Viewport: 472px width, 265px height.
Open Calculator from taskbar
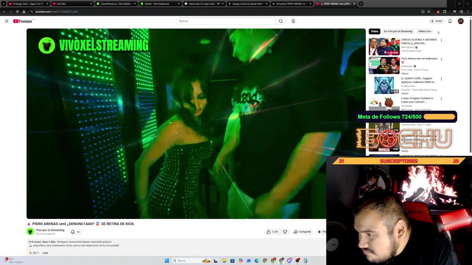305,261
